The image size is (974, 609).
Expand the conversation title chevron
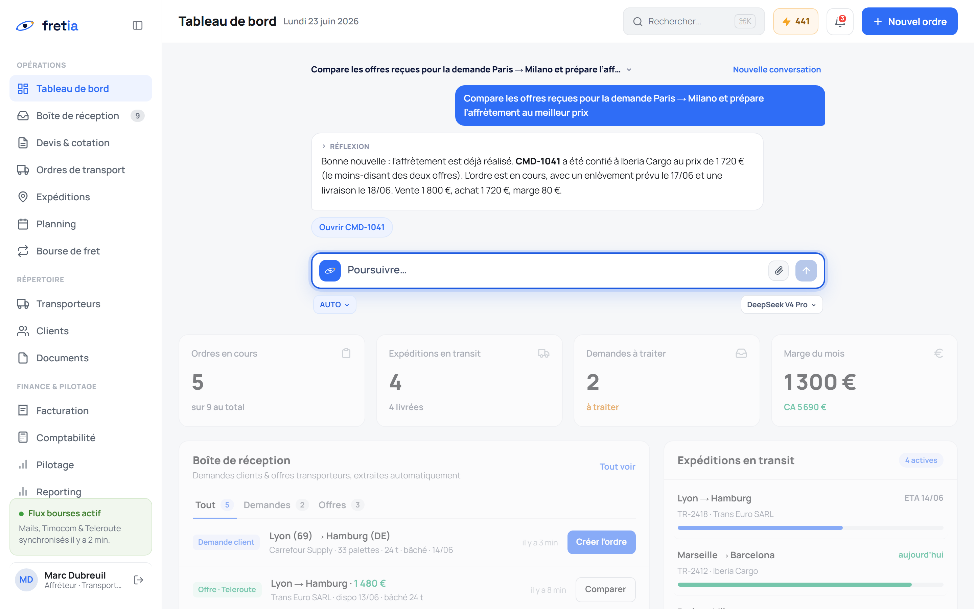(x=629, y=70)
